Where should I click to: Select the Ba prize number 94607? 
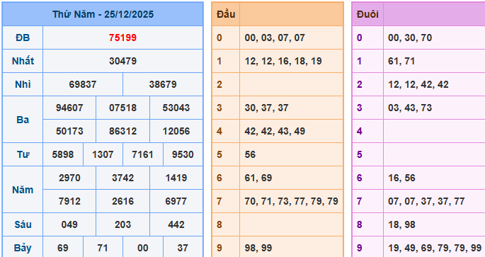(x=69, y=108)
